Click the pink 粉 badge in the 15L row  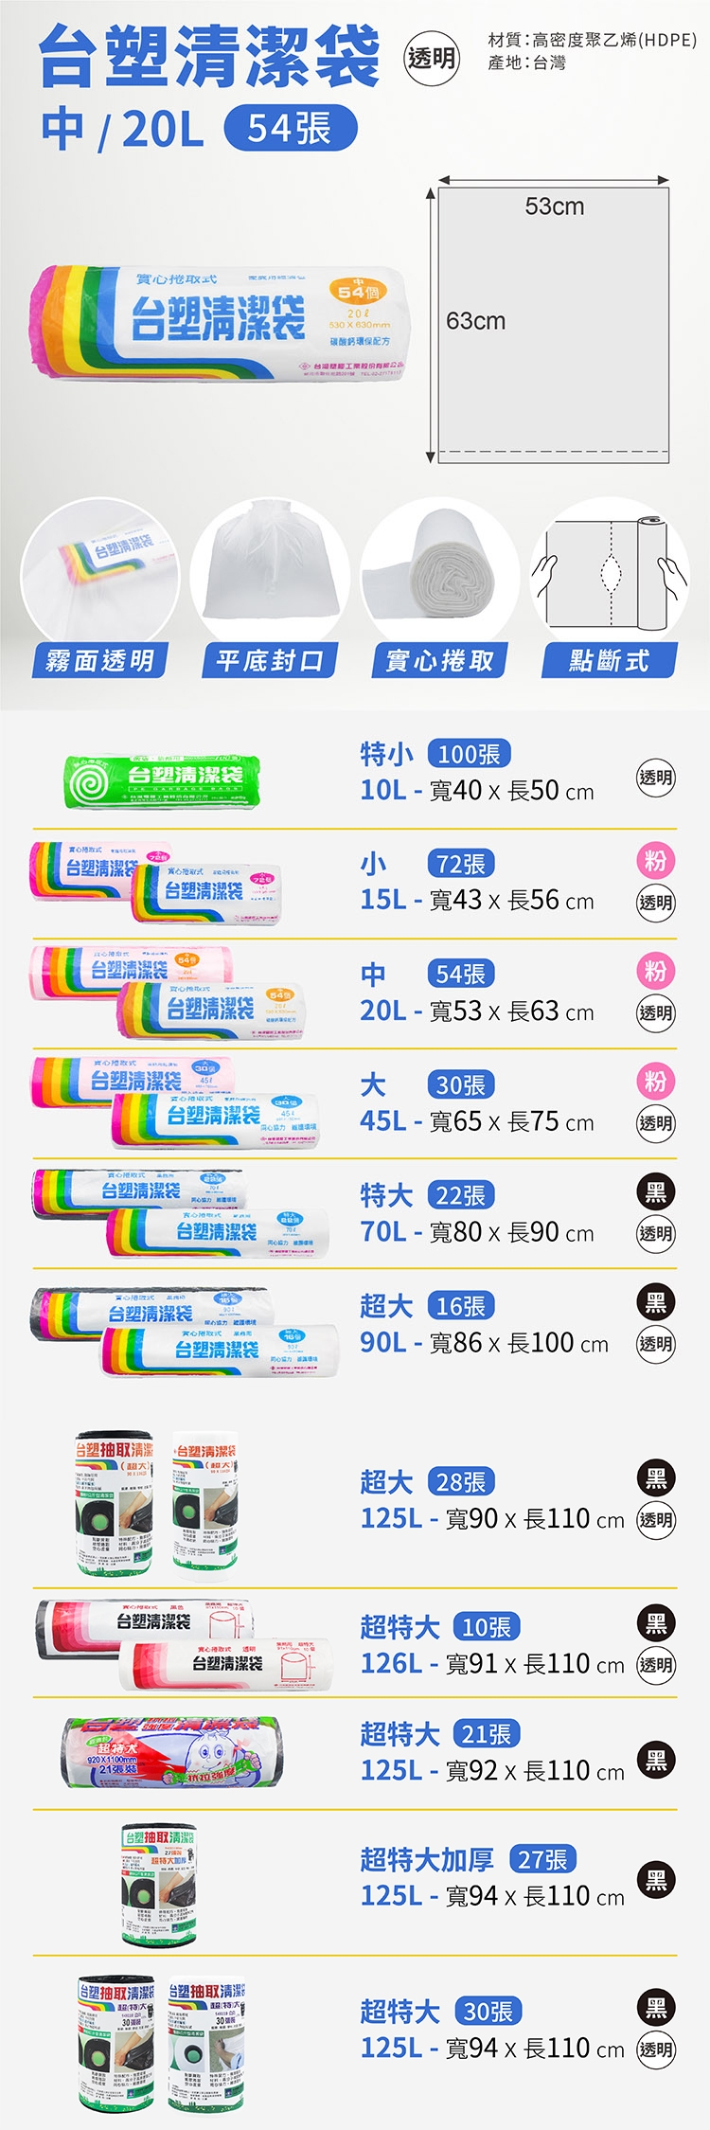tap(655, 860)
